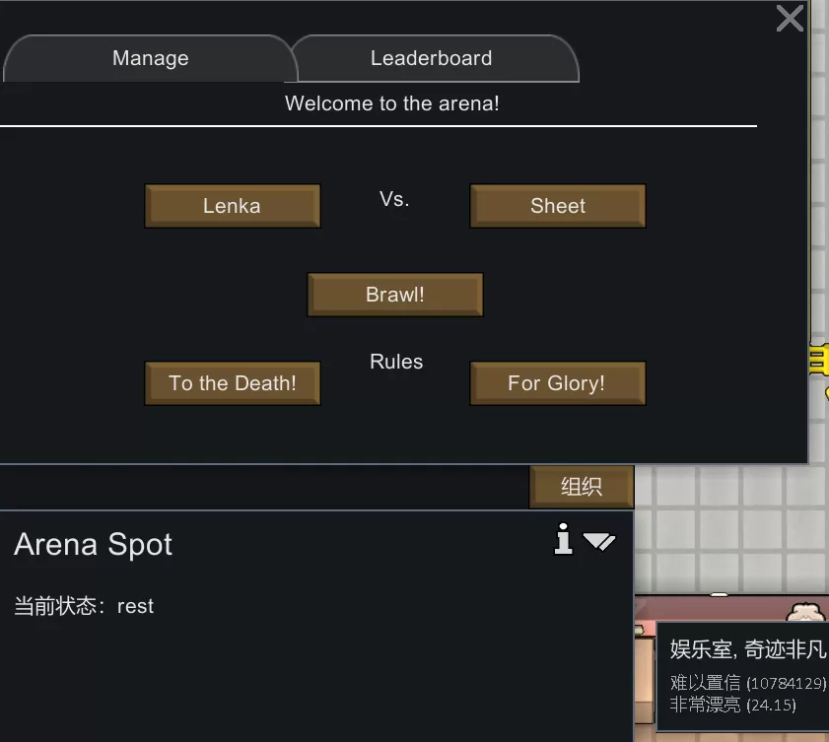Image resolution: width=829 pixels, height=742 pixels.
Task: Choose the For Glory! rule
Action: 558,383
